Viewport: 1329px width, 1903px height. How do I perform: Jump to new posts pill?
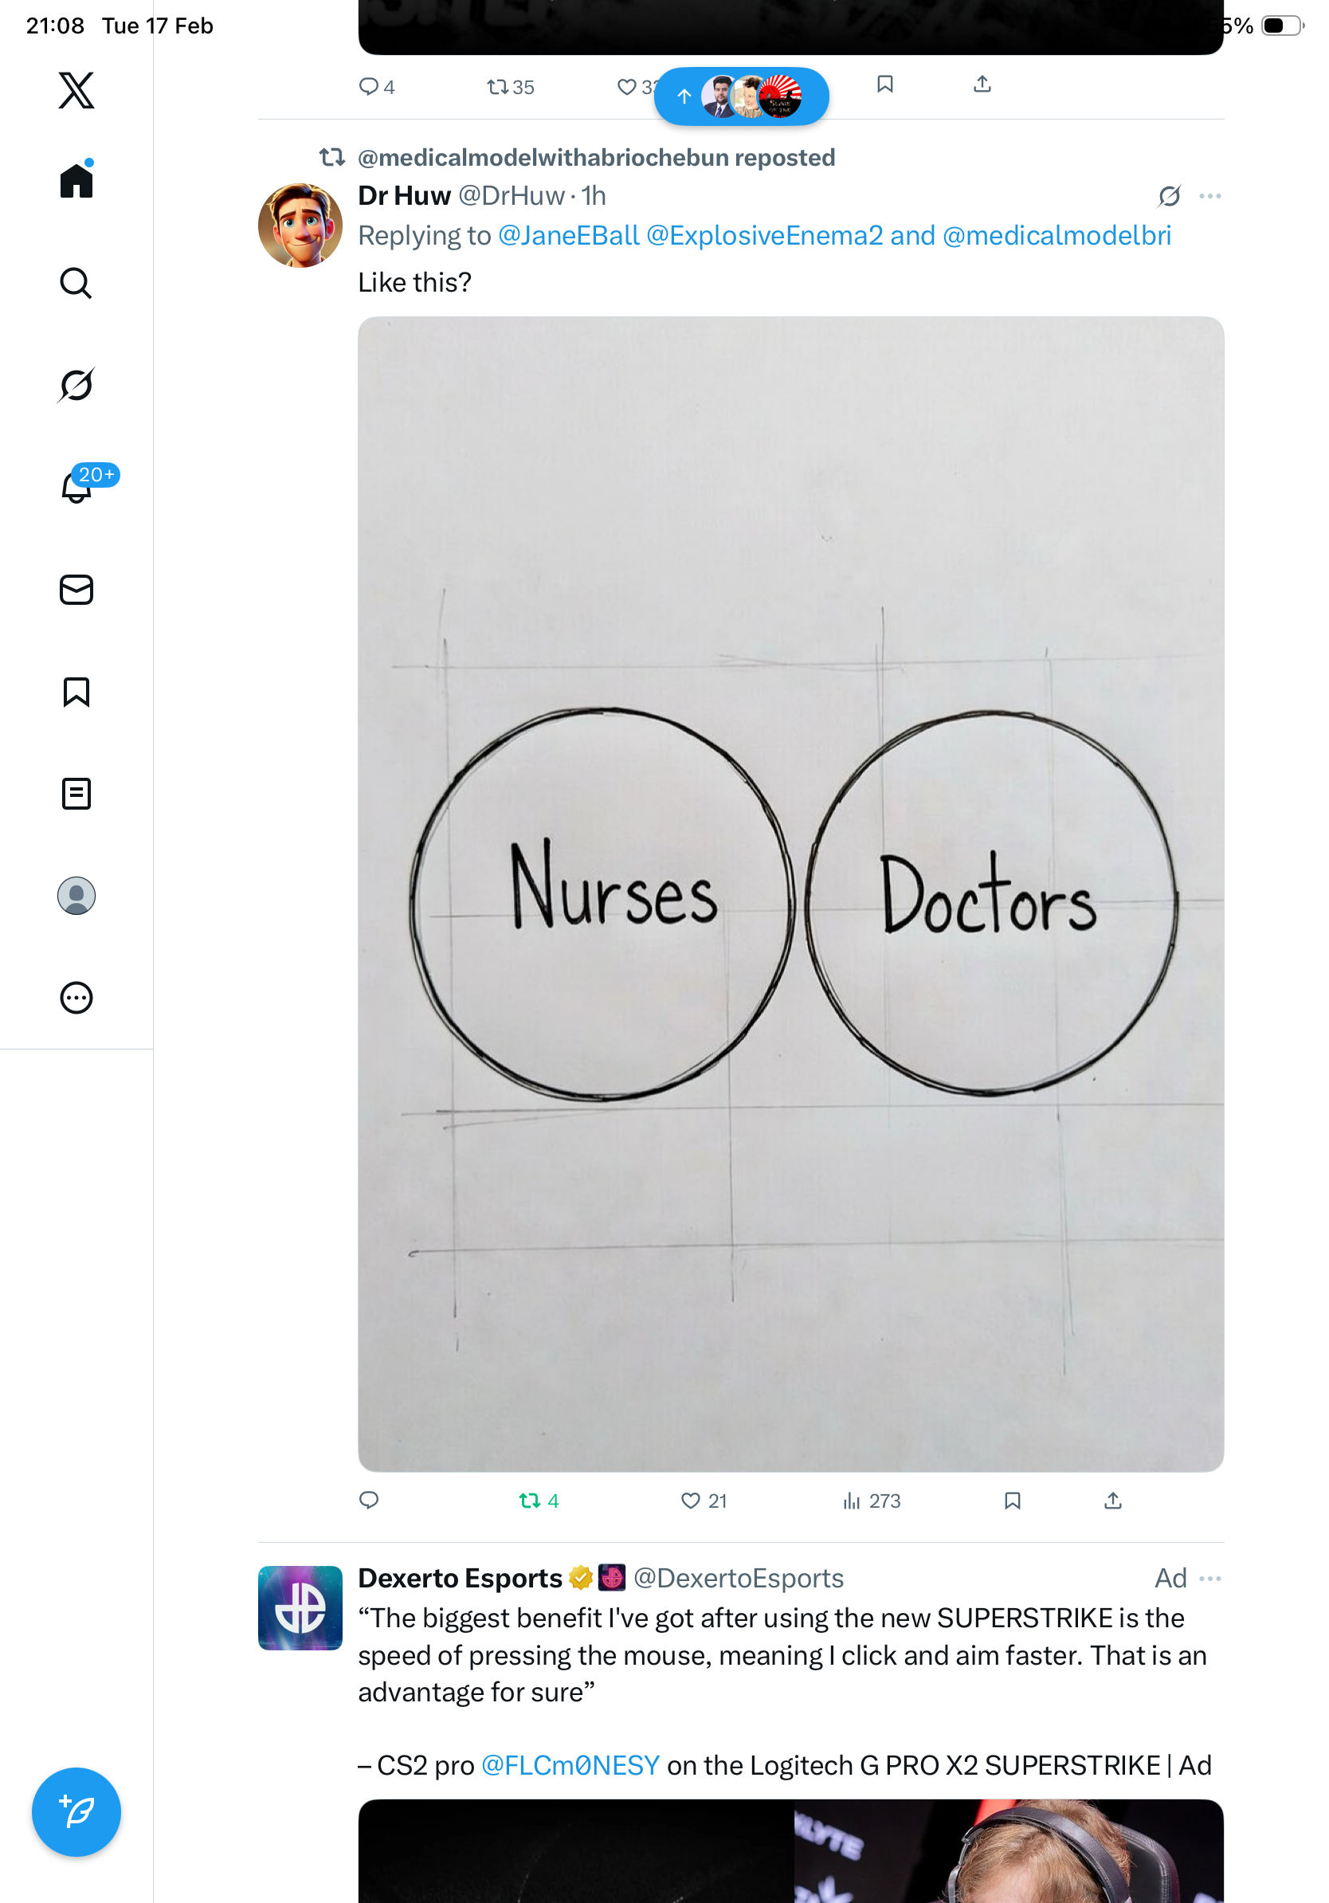point(741,96)
